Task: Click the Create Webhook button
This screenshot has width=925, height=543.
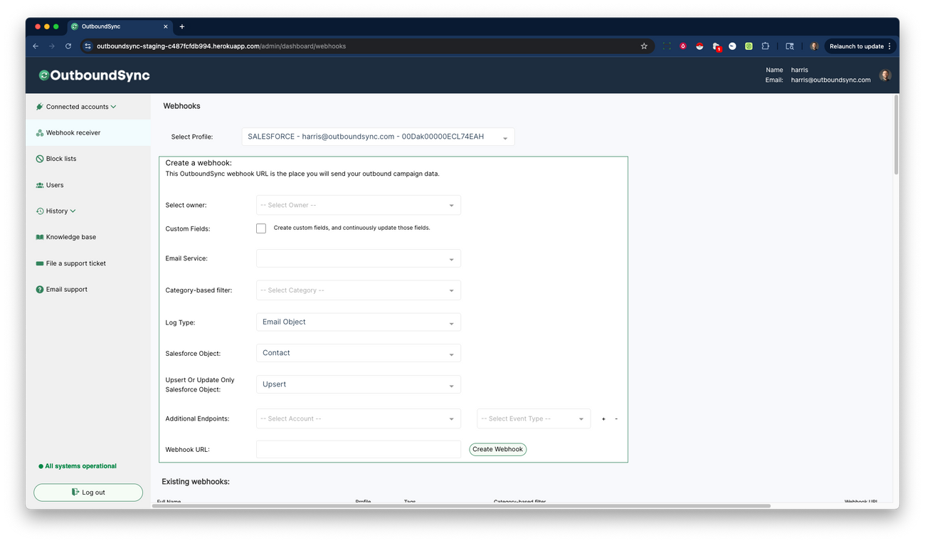Action: point(497,449)
